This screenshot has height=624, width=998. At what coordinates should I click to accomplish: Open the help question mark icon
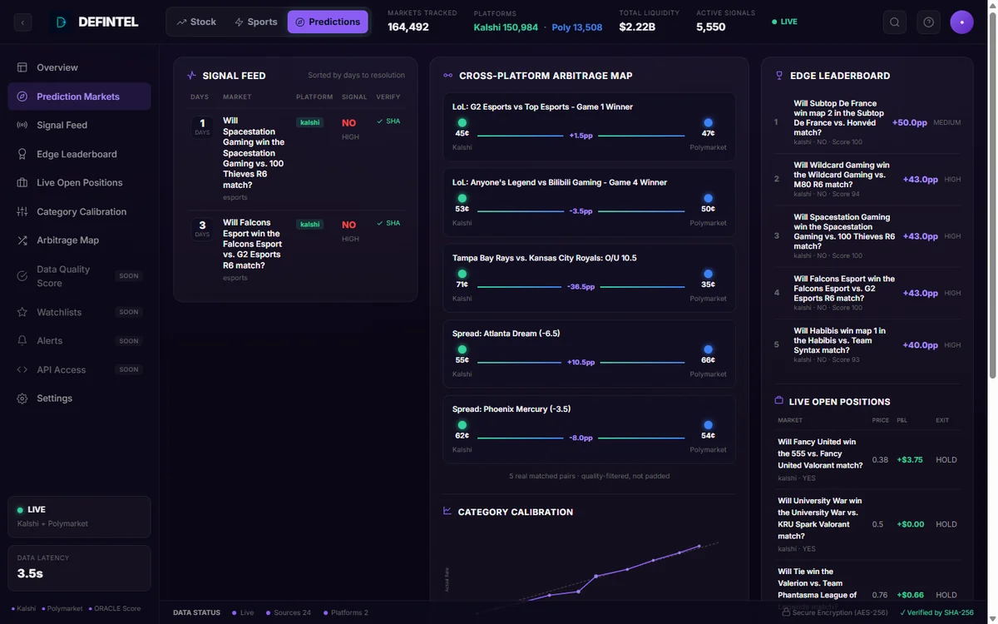pos(929,22)
